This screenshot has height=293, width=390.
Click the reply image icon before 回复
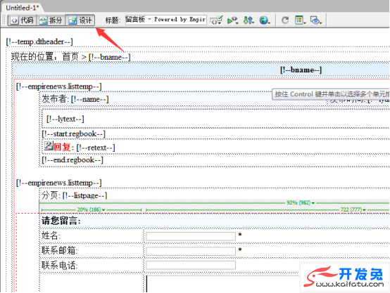(49, 145)
